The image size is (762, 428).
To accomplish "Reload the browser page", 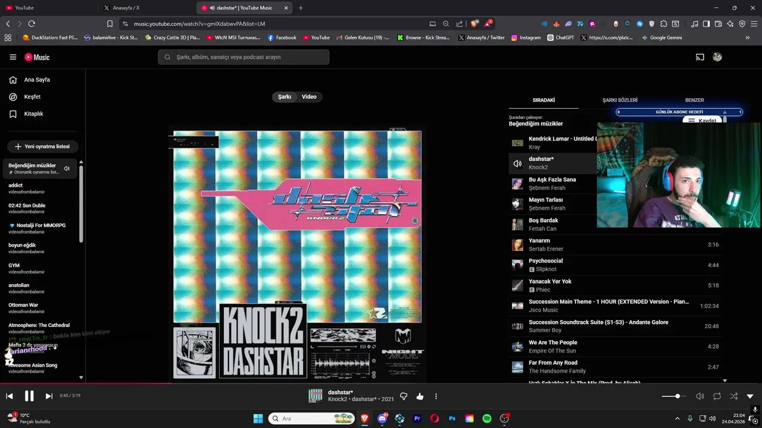I will coord(32,24).
